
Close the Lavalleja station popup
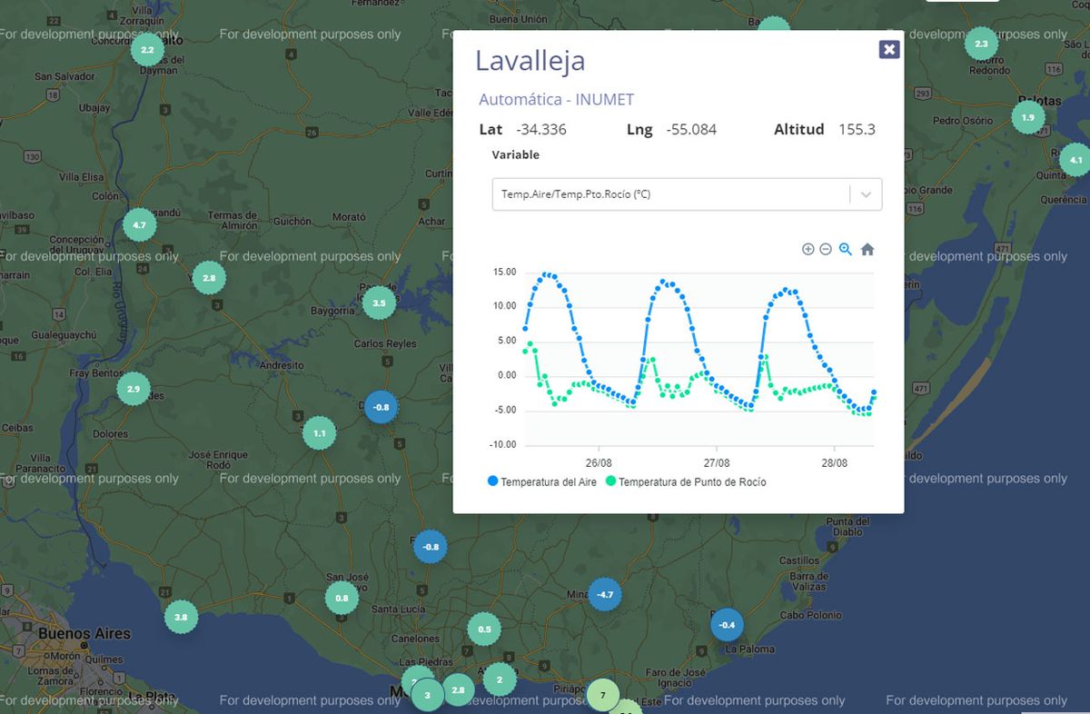(889, 49)
